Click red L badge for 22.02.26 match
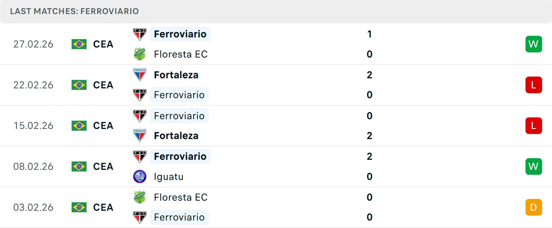Image resolution: width=552 pixels, height=228 pixels. pos(534,85)
